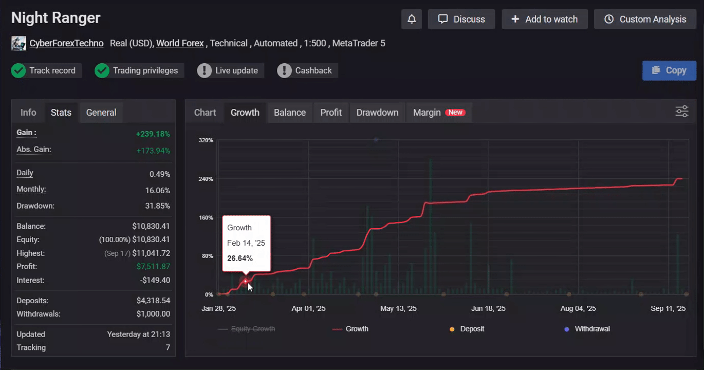Click Add to watch button
The image size is (704, 370).
click(545, 19)
